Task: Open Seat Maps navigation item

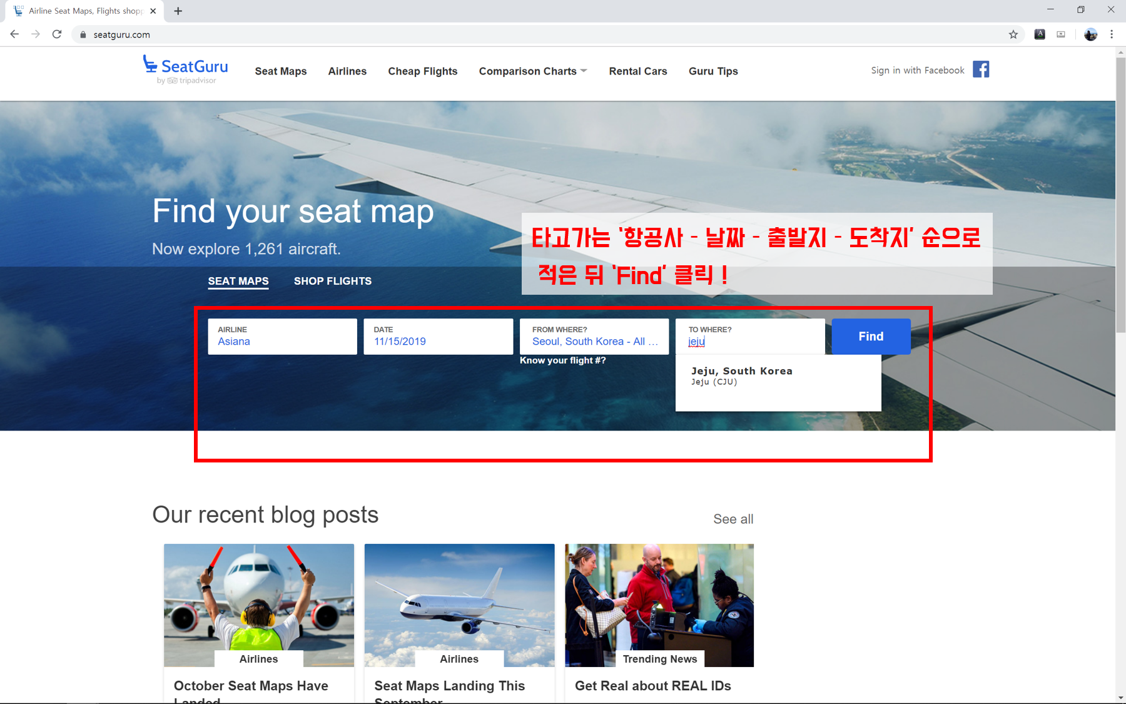Action: click(x=281, y=71)
